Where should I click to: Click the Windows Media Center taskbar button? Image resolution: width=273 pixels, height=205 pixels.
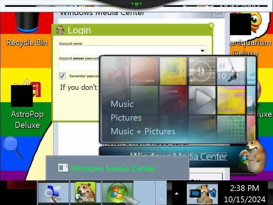tap(118, 193)
